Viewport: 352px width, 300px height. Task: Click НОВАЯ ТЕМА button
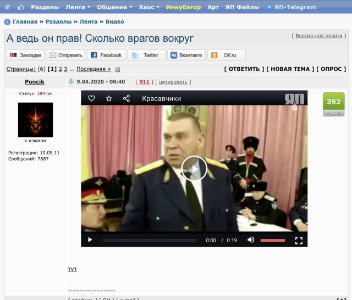290,69
